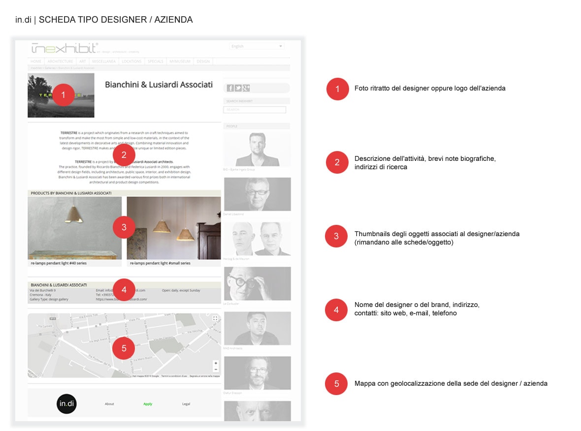
Task: Click the Legal footer link
Action: [x=186, y=404]
